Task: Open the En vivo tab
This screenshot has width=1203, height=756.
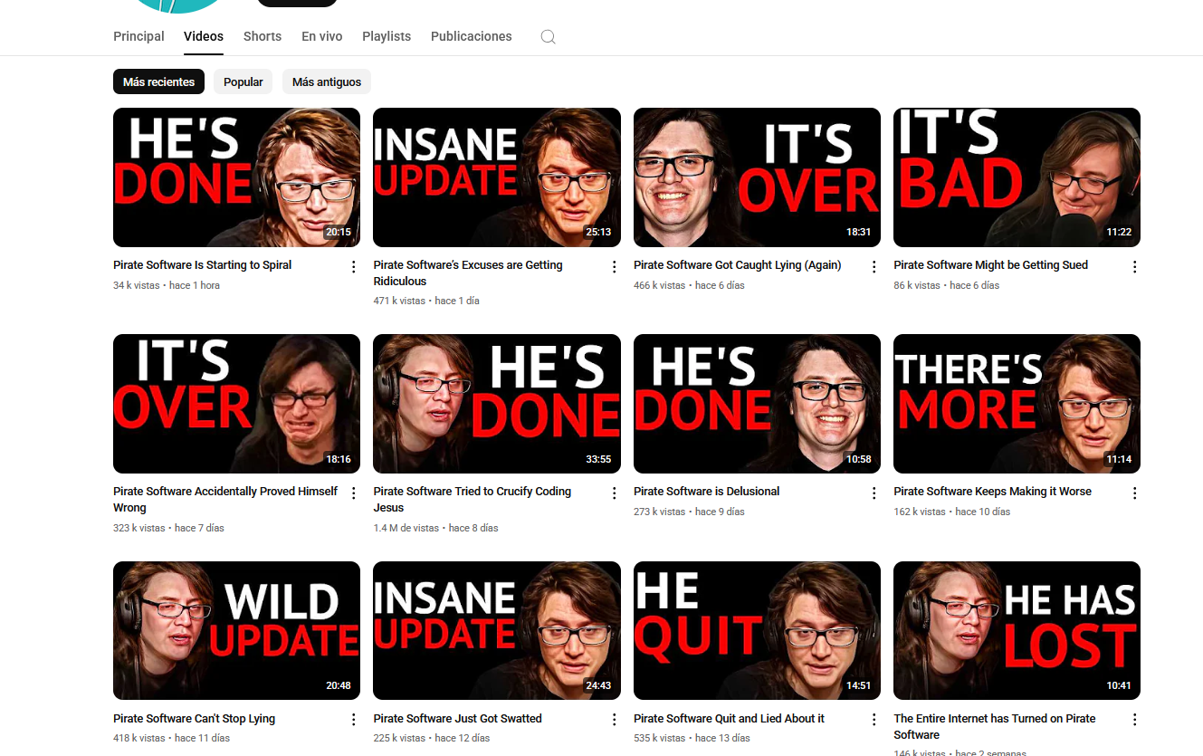Action: 322,36
